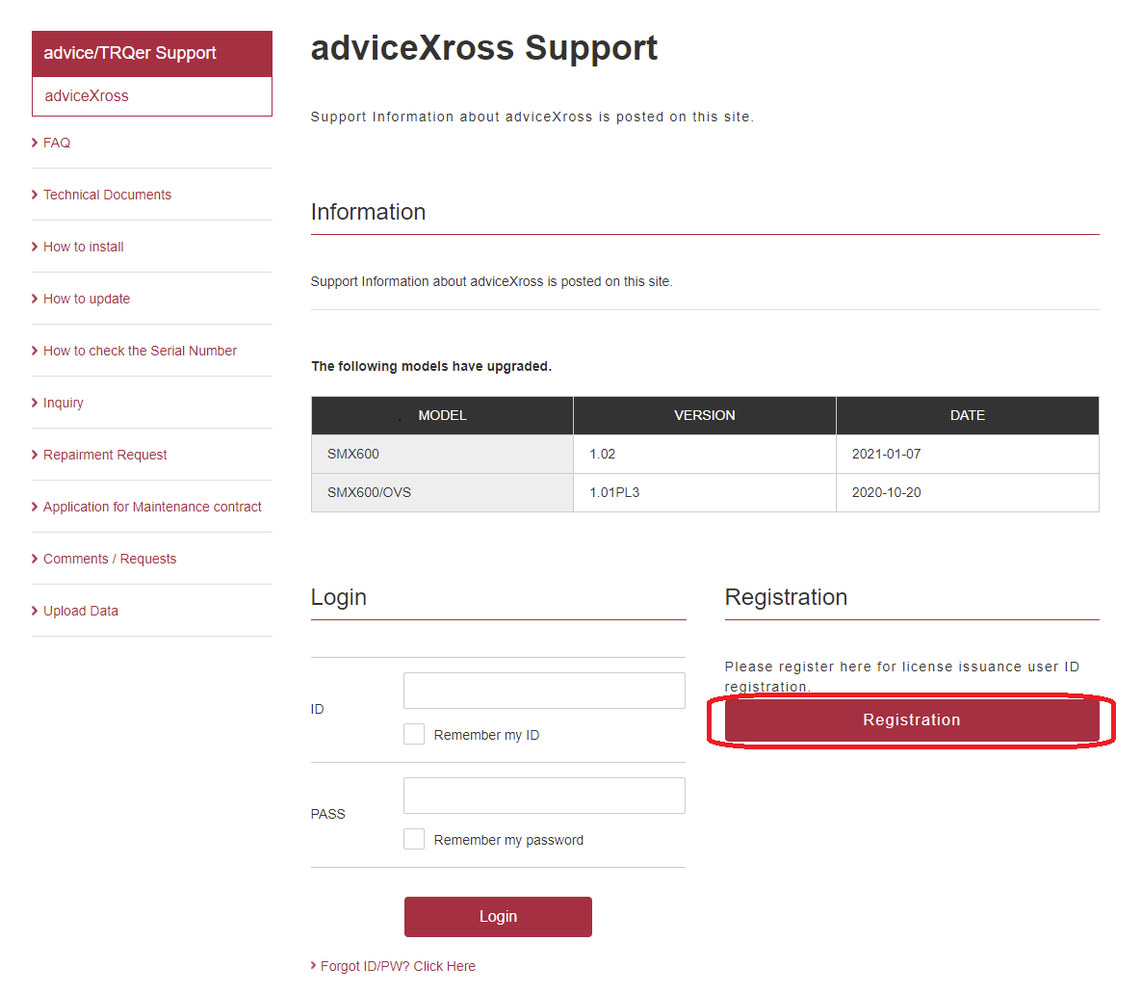Click version cell 1.01PL3
This screenshot has height=994, width=1142.
click(x=704, y=492)
